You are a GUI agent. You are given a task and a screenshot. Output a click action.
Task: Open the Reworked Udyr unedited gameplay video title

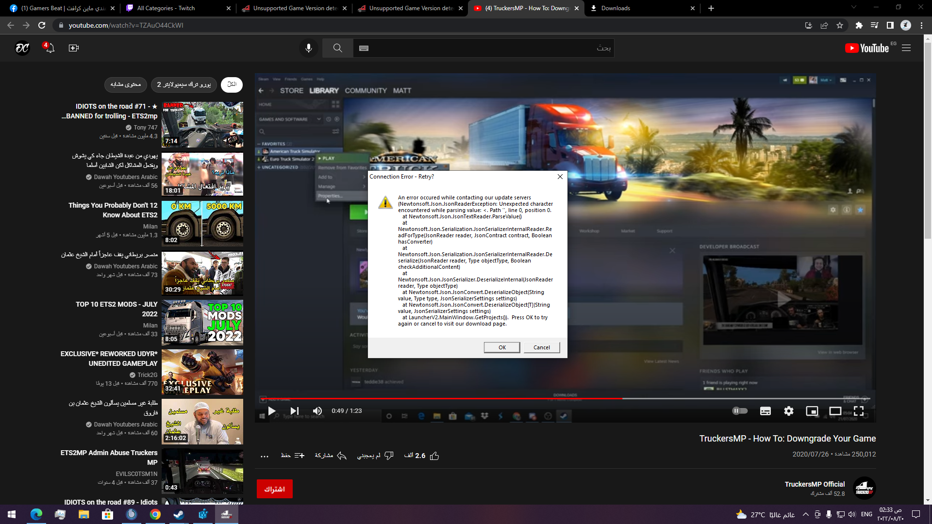click(x=109, y=359)
